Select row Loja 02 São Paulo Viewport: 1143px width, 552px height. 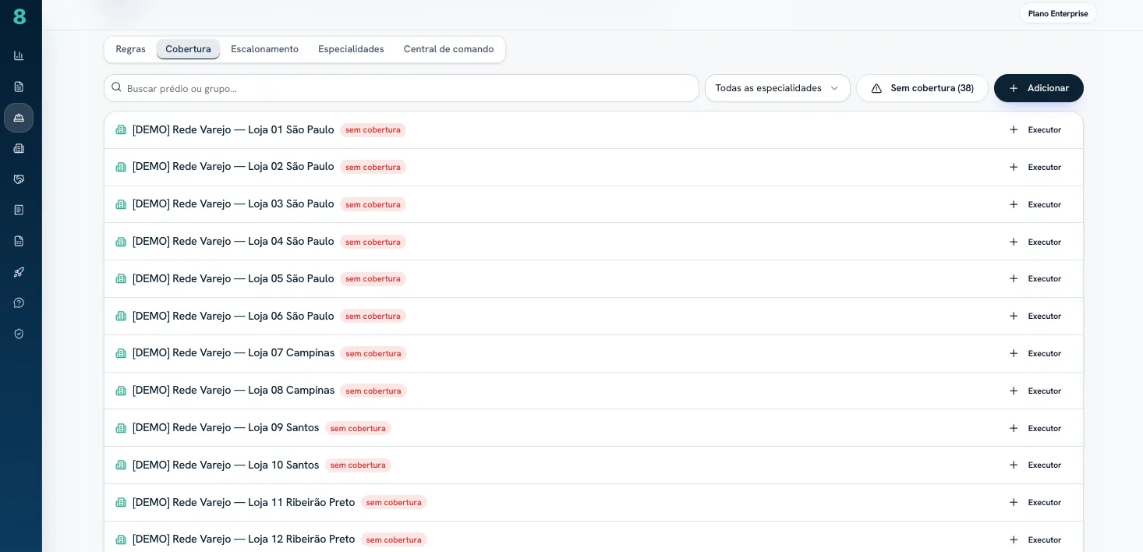pos(593,167)
